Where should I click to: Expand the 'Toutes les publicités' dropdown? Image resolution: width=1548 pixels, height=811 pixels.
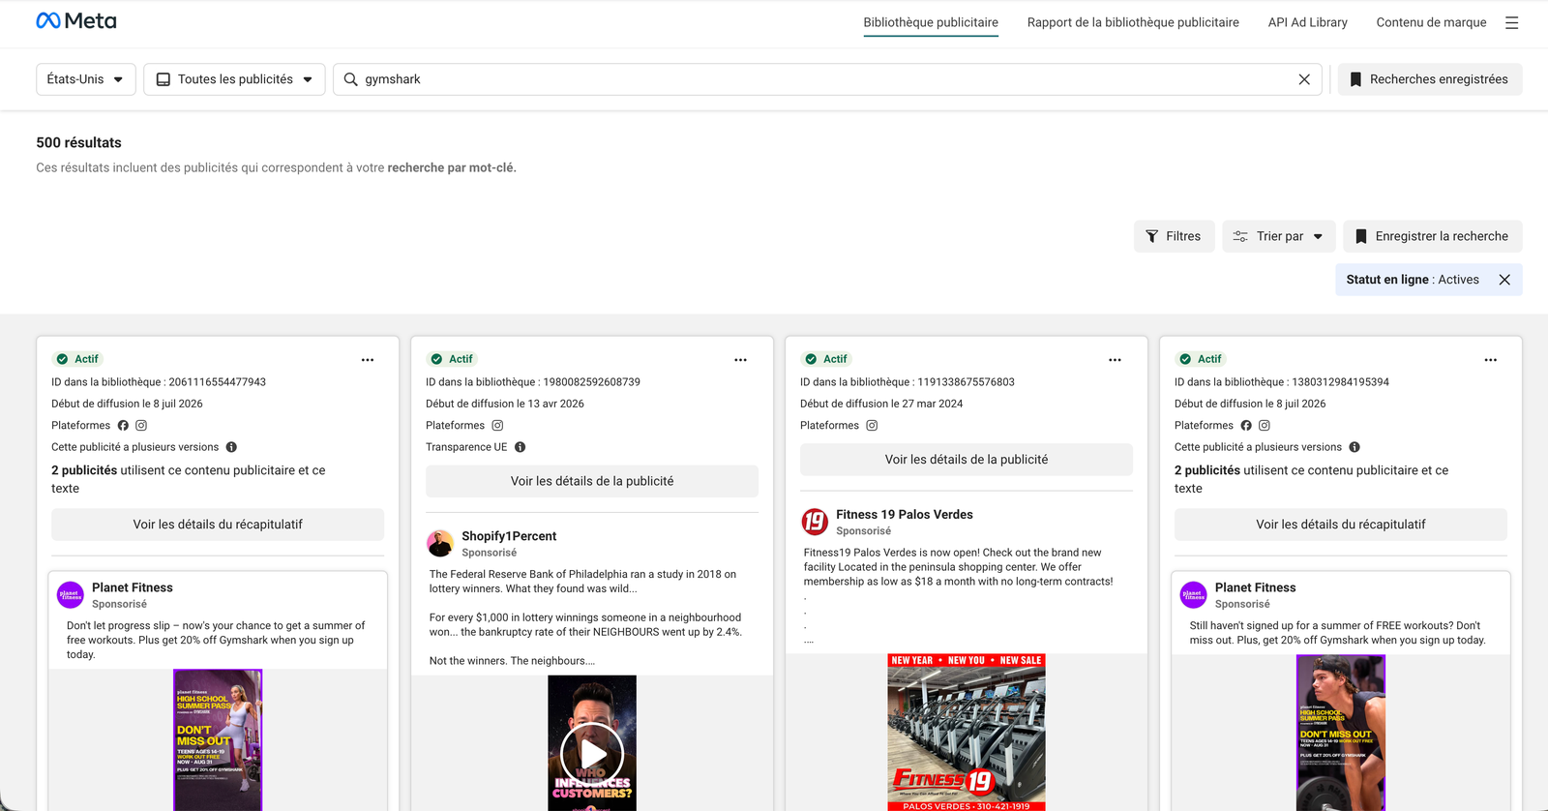pyautogui.click(x=234, y=79)
